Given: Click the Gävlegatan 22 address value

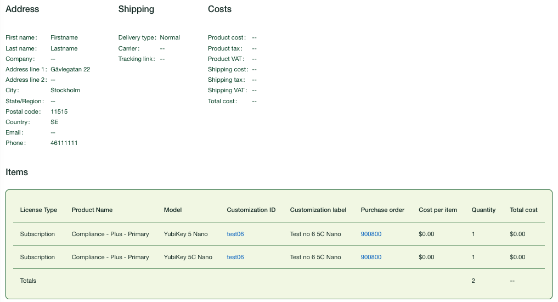Looking at the screenshot, I should click(x=70, y=69).
